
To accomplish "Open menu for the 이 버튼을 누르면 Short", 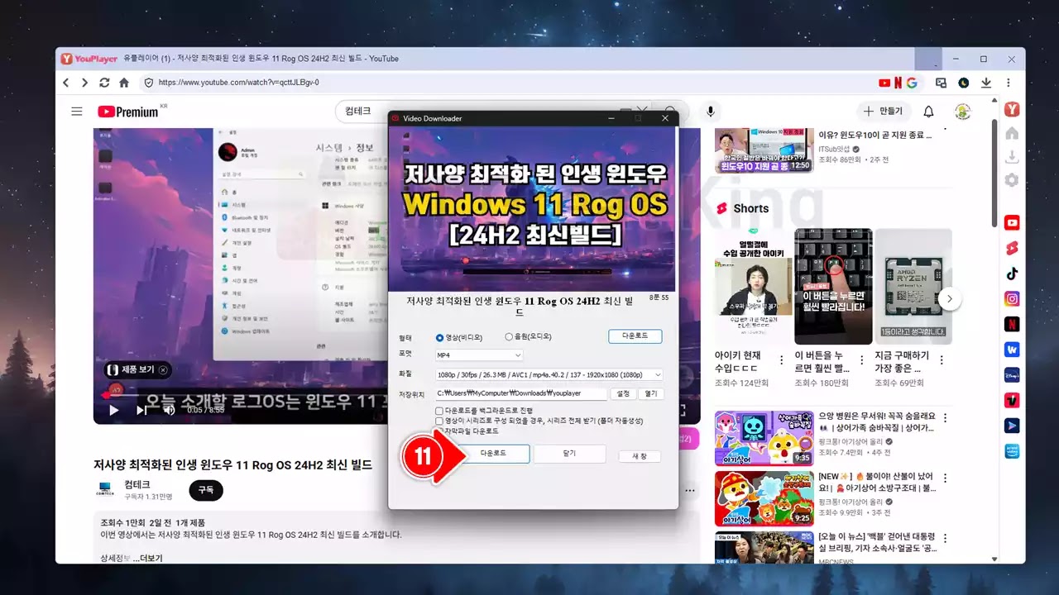I will [860, 359].
